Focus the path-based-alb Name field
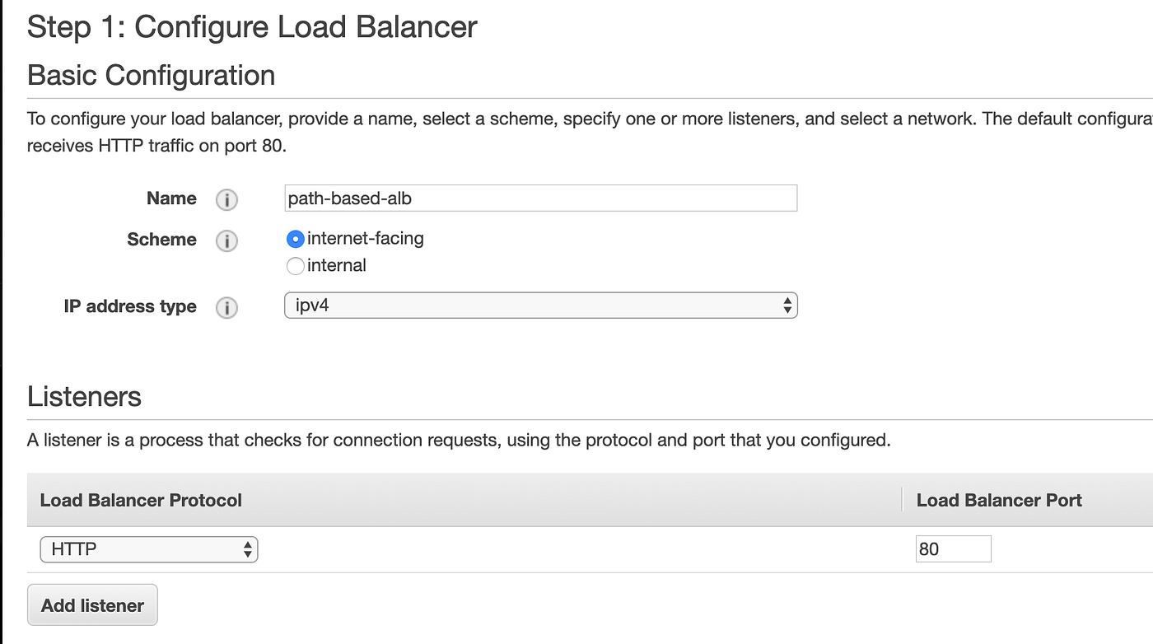This screenshot has height=644, width=1153. (x=540, y=198)
